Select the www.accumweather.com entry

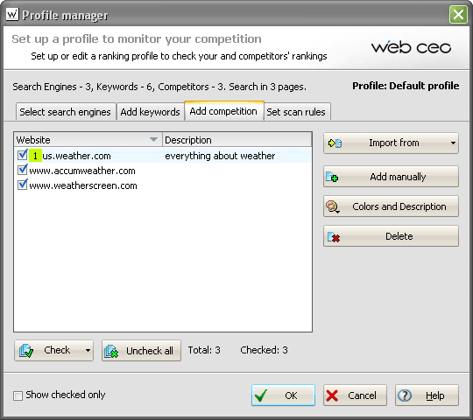click(x=82, y=171)
